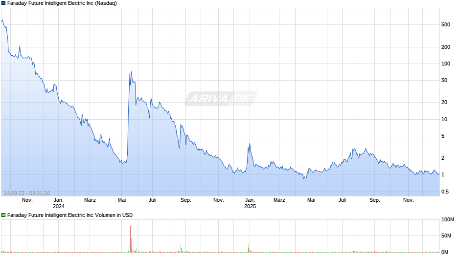Click the 'März' label following Jan. 2025
This screenshot has height=257, width=460.
[279, 200]
